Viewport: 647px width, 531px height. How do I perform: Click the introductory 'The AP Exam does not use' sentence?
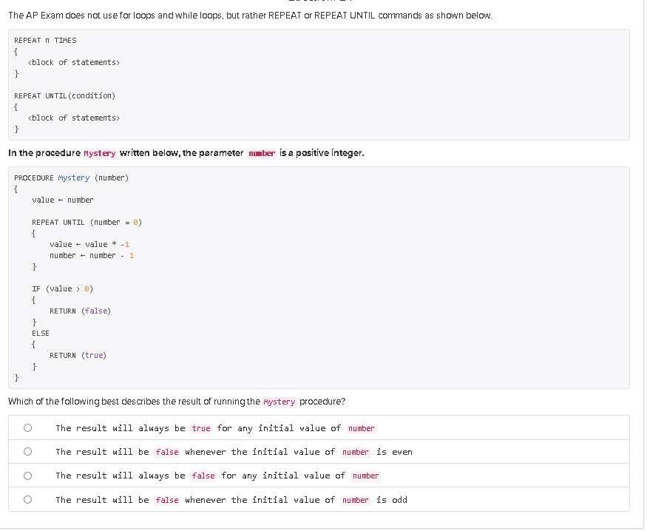click(250, 16)
